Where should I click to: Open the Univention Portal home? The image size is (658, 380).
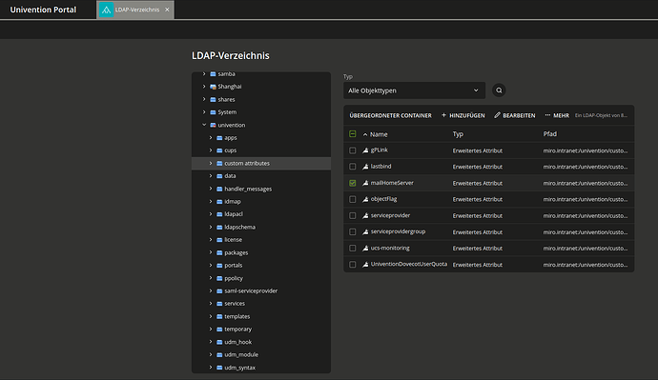click(43, 10)
